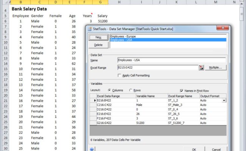The width and height of the screenshot is (246, 151).
Task: Click age cell 62 for employee 9
Action: 73,64
